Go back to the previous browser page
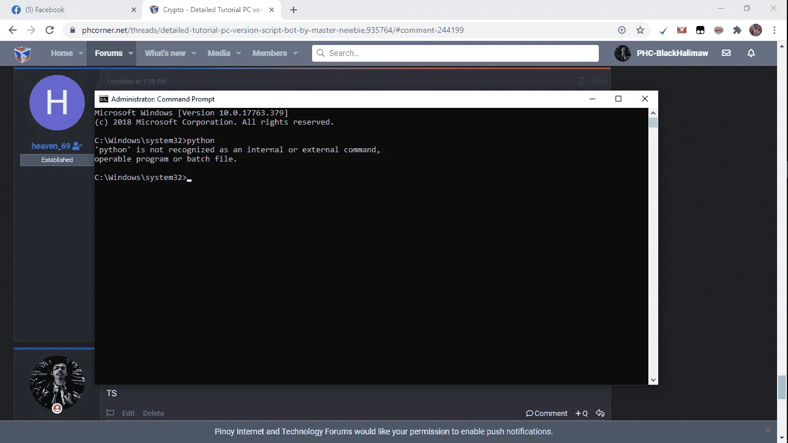Image resolution: width=788 pixels, height=443 pixels. coord(13,30)
